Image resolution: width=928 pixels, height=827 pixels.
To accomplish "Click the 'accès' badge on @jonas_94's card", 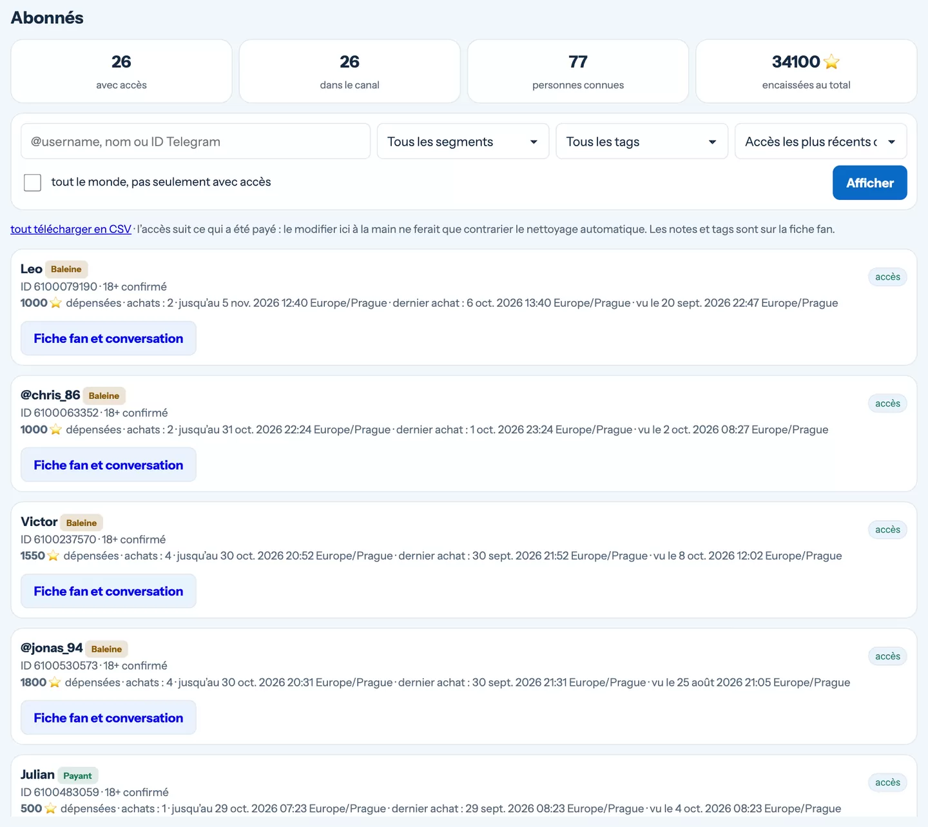I will coord(887,656).
